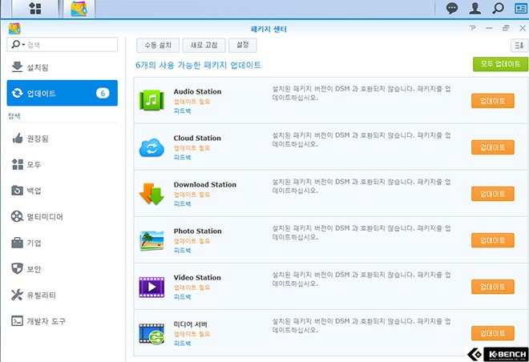Click the Audio Station music note icon

tap(151, 100)
